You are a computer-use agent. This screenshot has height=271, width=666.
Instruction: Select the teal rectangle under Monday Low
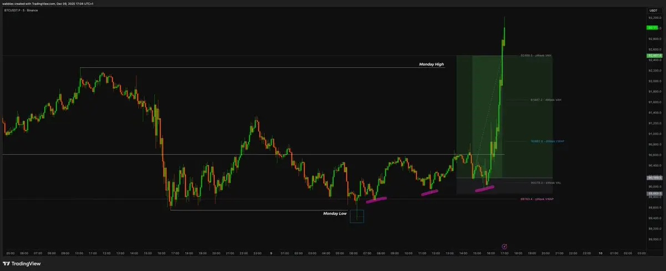pyautogui.click(x=357, y=216)
